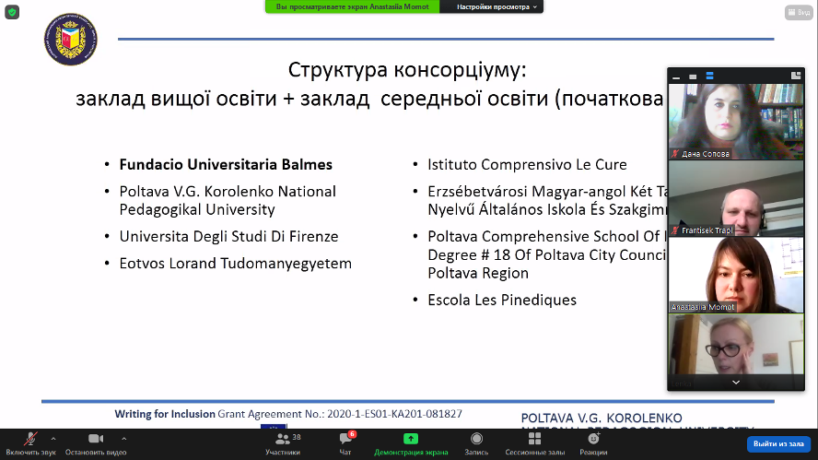Select the bottom video thumbnail with glasses
The width and height of the screenshot is (818, 460).
(736, 345)
